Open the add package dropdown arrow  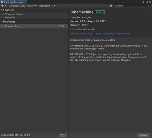(5, 6)
